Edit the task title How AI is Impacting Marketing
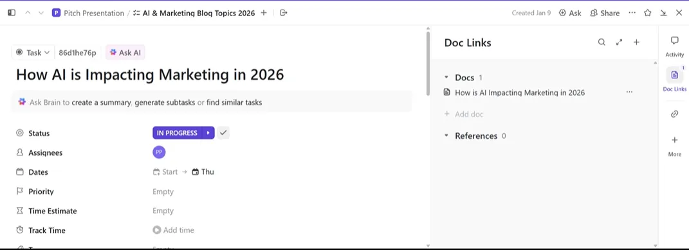The height and width of the screenshot is (250, 689). click(x=150, y=75)
